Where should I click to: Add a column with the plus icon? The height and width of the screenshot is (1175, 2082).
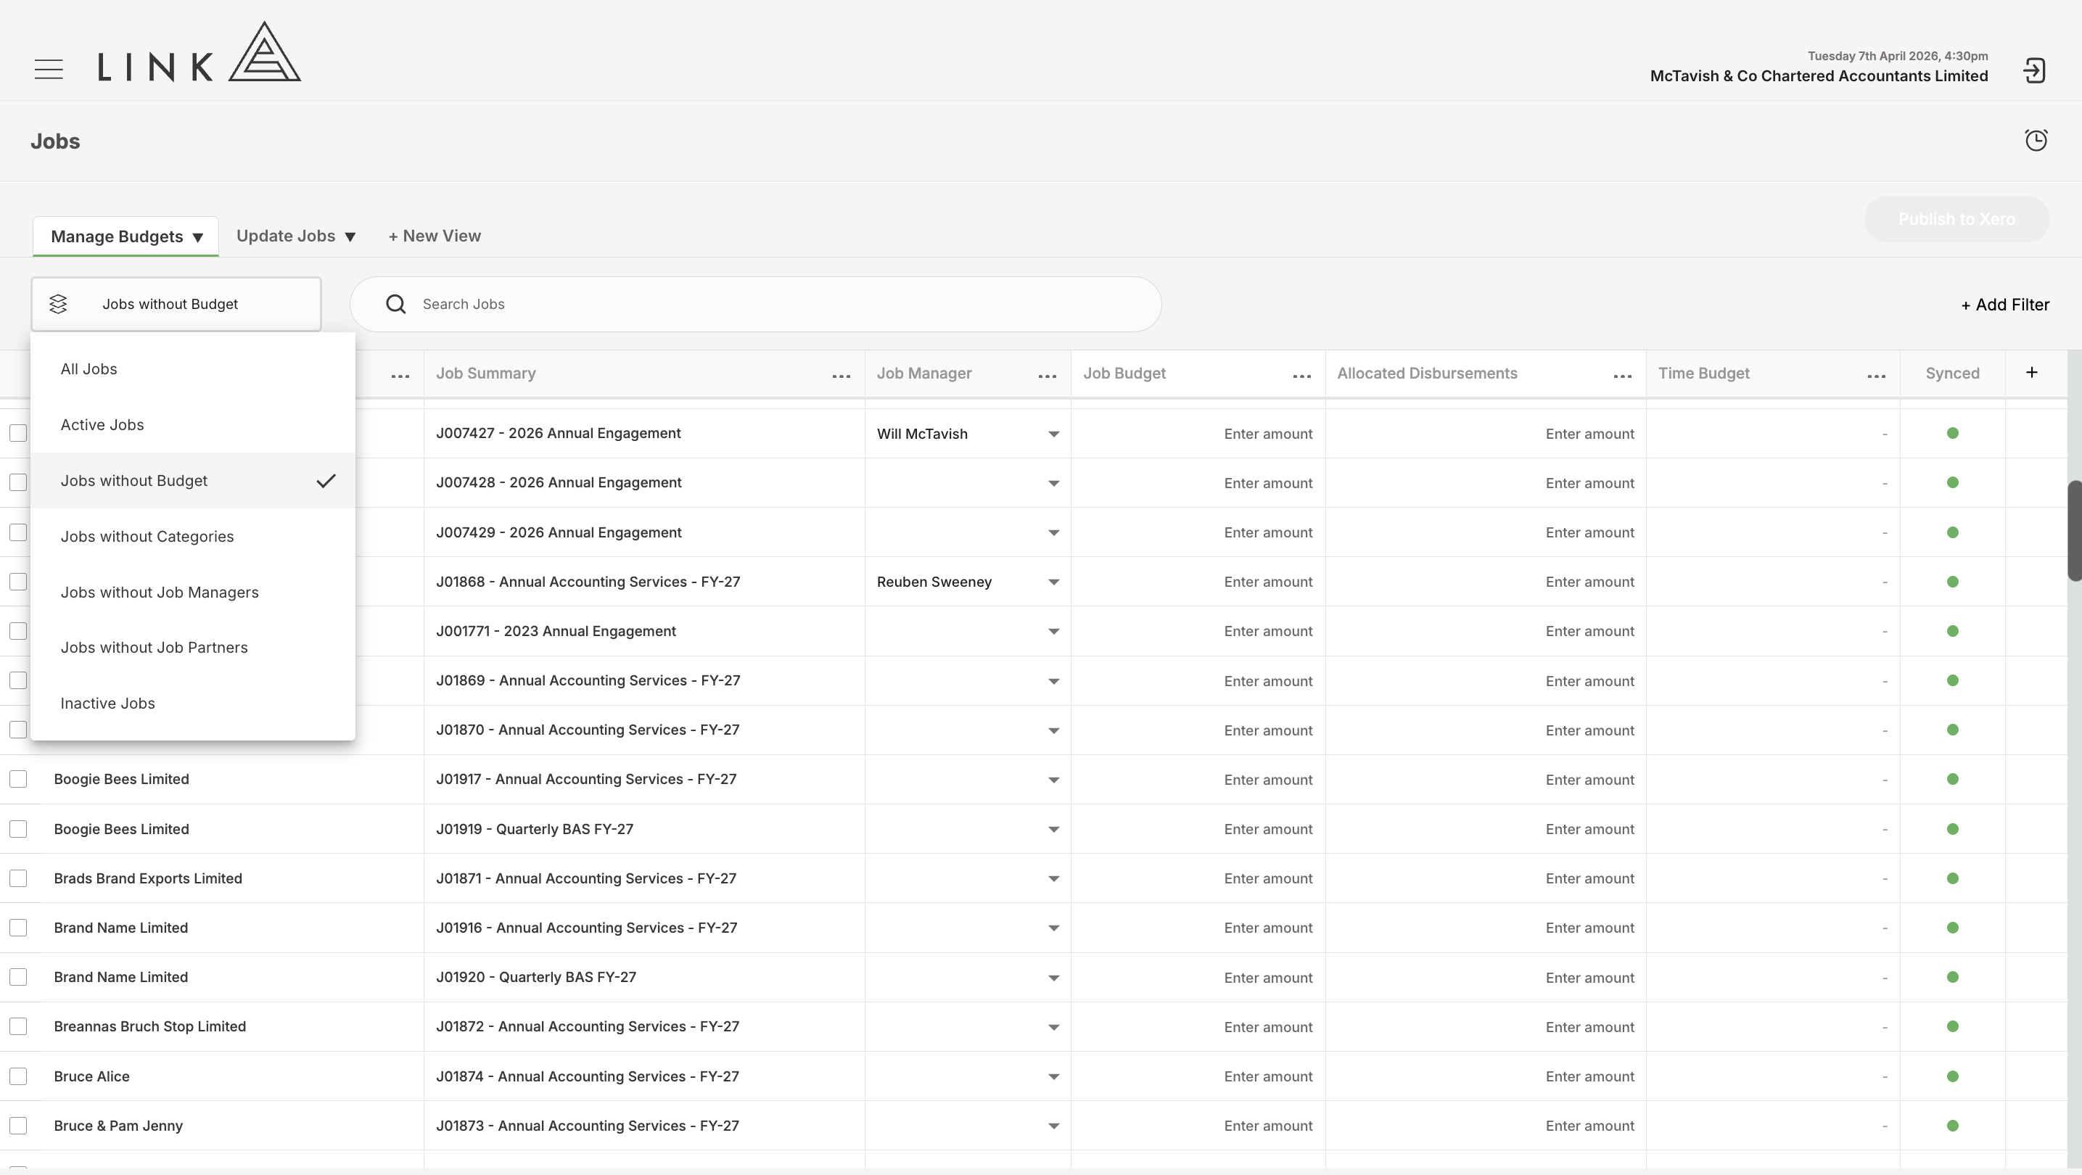(2032, 373)
